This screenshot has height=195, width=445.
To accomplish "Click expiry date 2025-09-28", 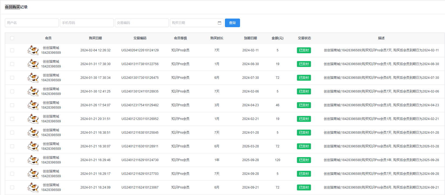I will click(251, 160).
